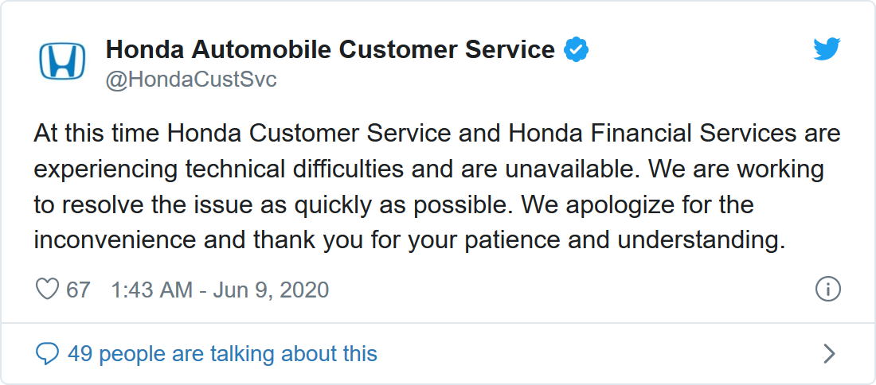
Task: Expand the conversation with the right chevron
Action: [x=829, y=353]
